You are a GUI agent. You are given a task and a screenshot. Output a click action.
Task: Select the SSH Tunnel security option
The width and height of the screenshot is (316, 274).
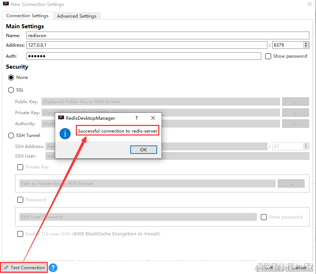tap(11, 136)
